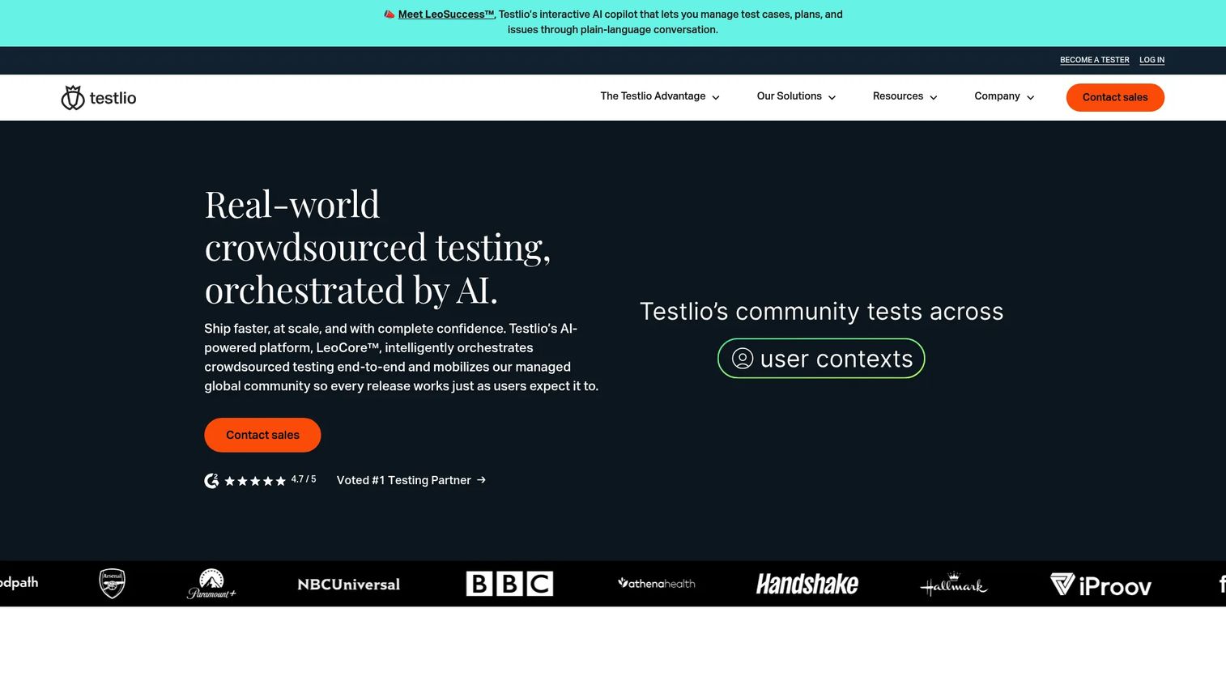Click the arrow after Voted #1 Testing Partner
Screen dimensions: 1226x689
(481, 480)
